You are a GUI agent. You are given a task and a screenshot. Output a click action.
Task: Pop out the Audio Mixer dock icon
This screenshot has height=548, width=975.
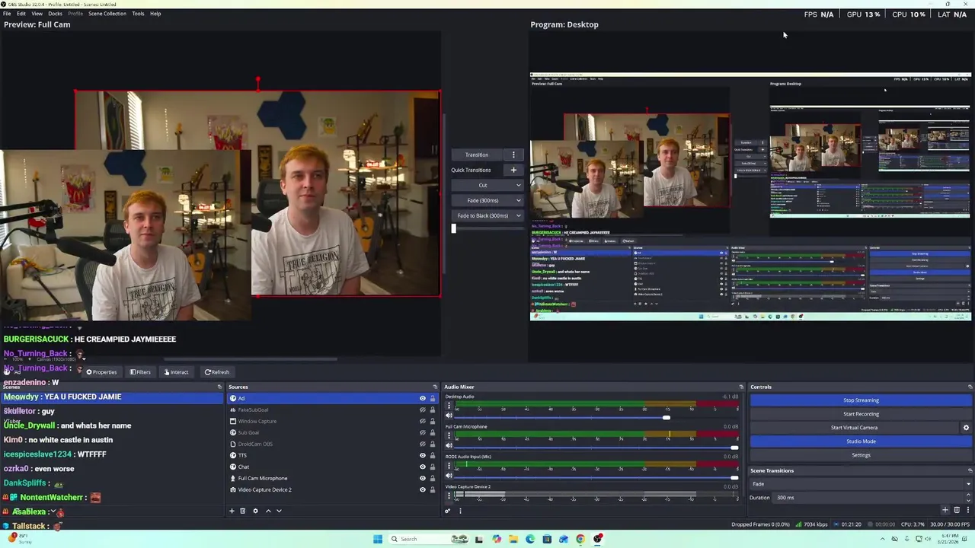(741, 387)
